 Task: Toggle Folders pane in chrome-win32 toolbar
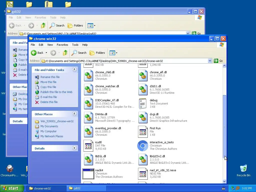coord(97,53)
